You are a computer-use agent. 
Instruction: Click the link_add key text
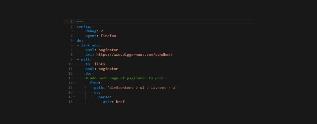[x=90, y=45]
